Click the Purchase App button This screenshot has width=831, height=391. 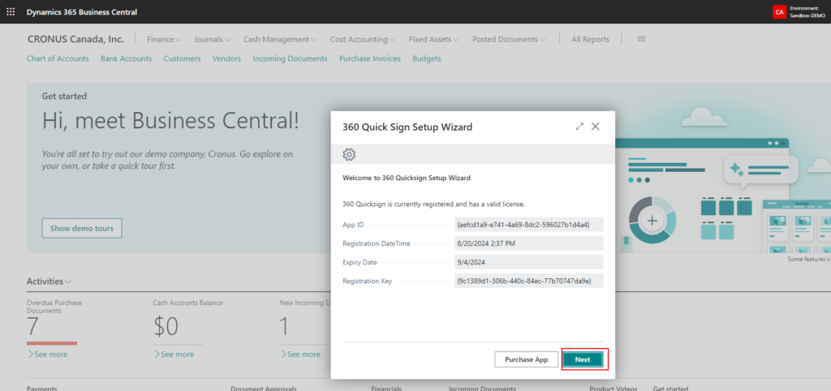pos(526,359)
